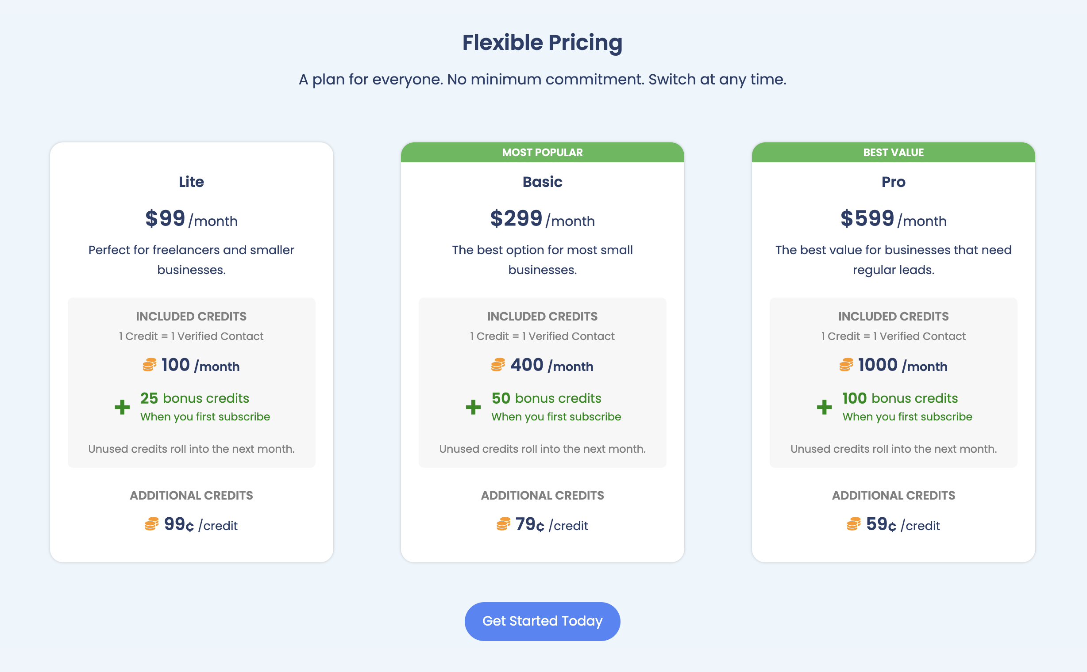This screenshot has height=672, width=1087.
Task: Select the Basic plan title
Action: click(542, 182)
